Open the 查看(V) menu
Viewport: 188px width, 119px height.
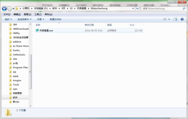tap(27, 14)
